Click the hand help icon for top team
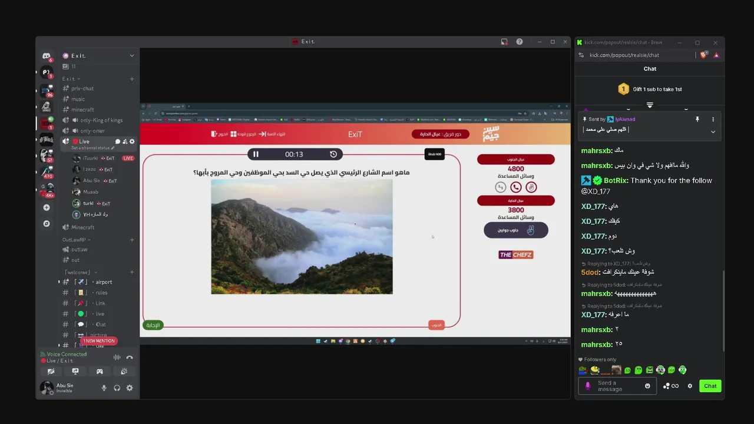This screenshot has width=754, height=424. click(x=531, y=187)
